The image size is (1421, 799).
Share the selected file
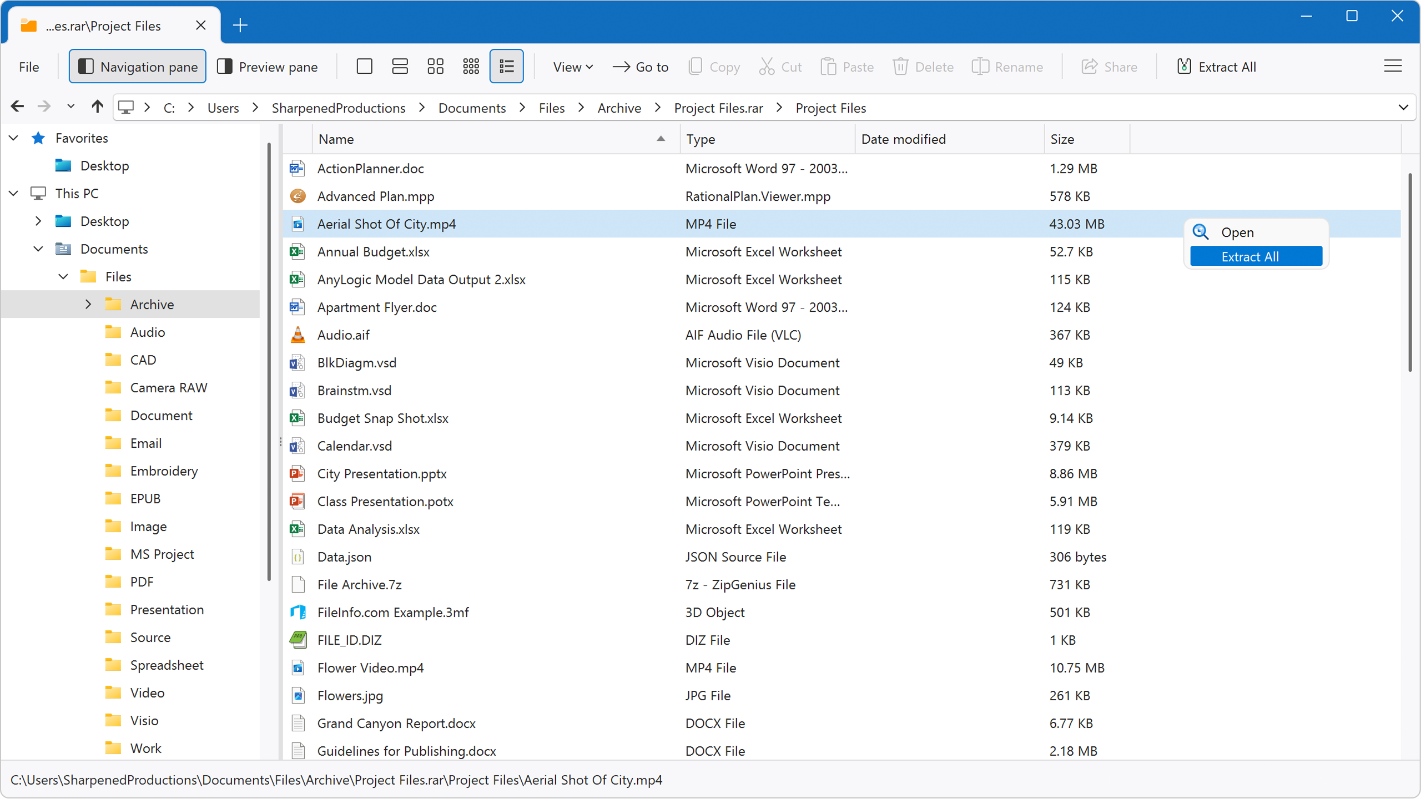click(1110, 67)
